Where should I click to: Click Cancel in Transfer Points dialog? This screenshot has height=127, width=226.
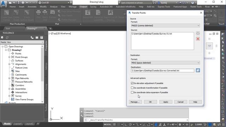180,102
